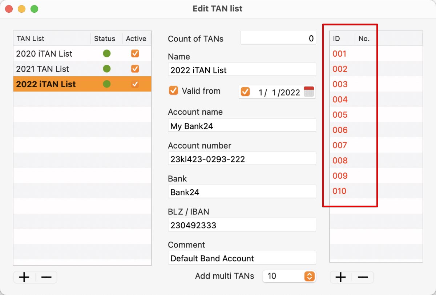The image size is (436, 295).
Task: Remove selected TAN entry with minus button
Action: [363, 278]
